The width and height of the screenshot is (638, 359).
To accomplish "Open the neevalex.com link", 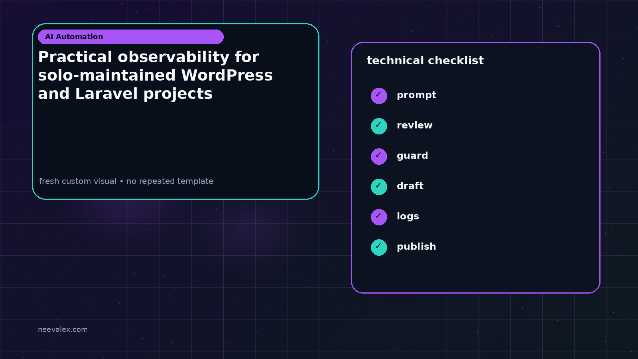I will 63,329.
